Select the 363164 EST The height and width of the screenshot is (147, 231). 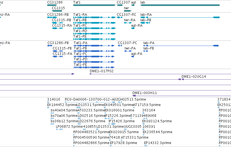pyautogui.click(x=143, y=113)
